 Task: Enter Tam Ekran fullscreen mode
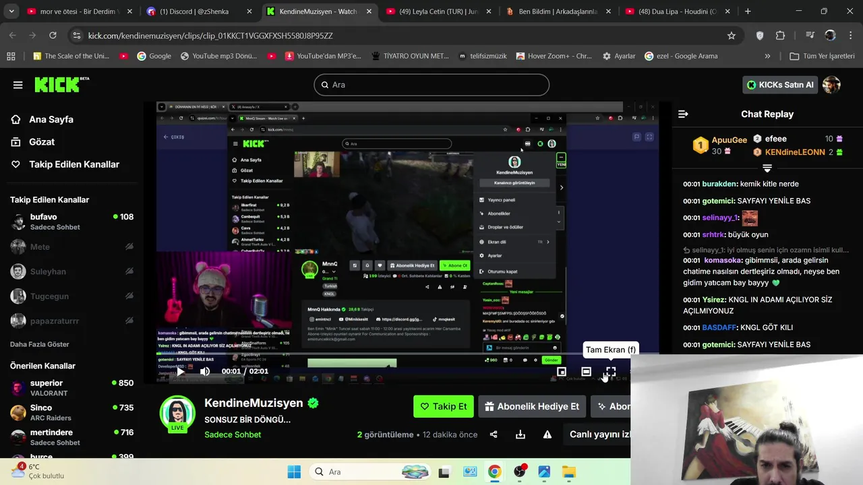pos(611,371)
